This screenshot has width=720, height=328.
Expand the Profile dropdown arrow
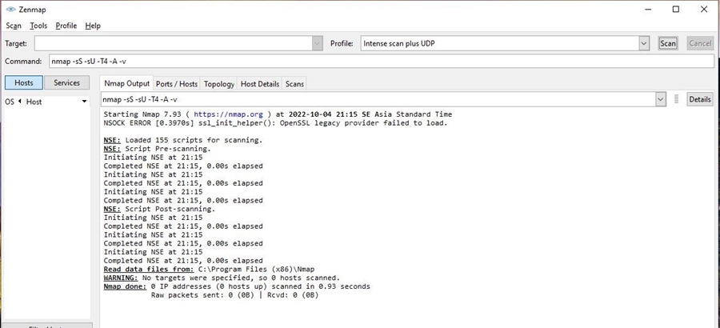[x=645, y=44]
